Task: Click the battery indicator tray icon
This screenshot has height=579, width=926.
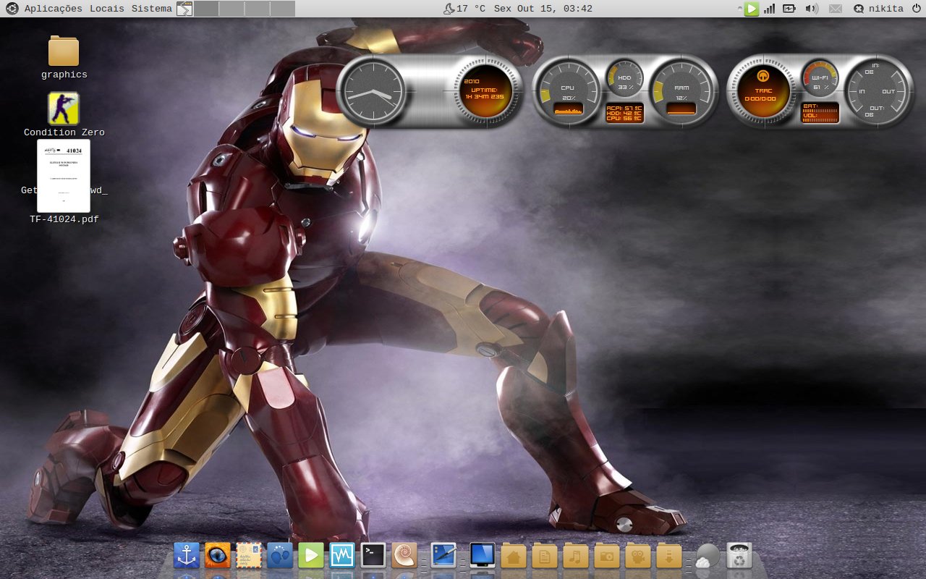Action: [x=789, y=9]
